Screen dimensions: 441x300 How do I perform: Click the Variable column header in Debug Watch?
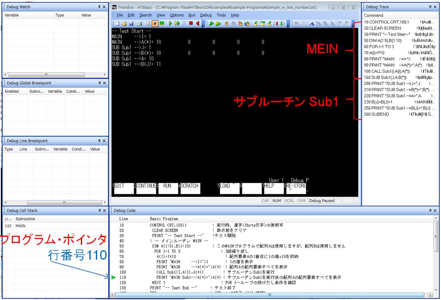coord(28,15)
